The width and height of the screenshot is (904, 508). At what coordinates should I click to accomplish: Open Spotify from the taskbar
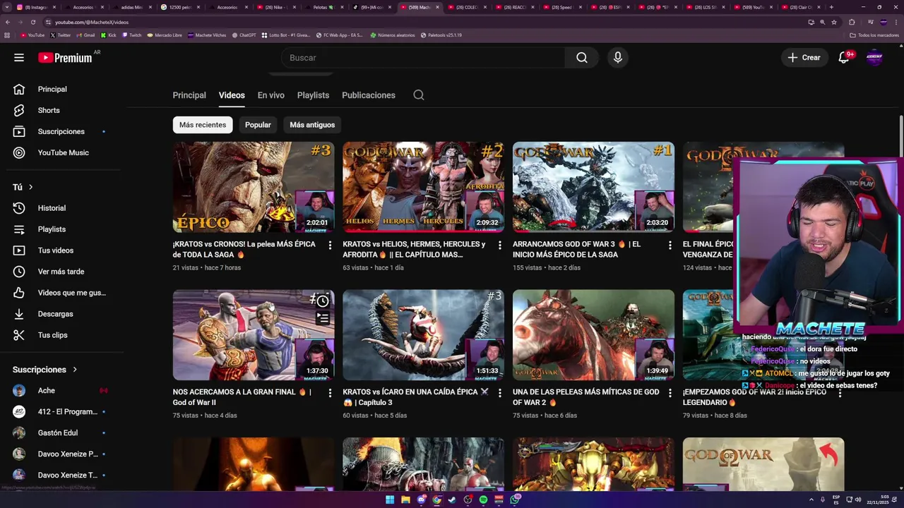(483, 500)
